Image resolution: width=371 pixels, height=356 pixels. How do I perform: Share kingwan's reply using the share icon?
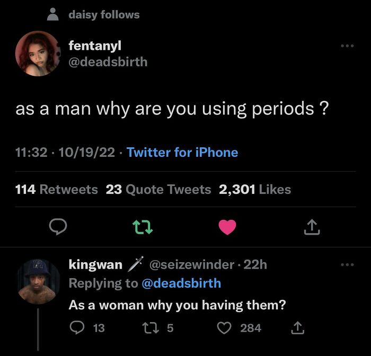pyautogui.click(x=297, y=327)
